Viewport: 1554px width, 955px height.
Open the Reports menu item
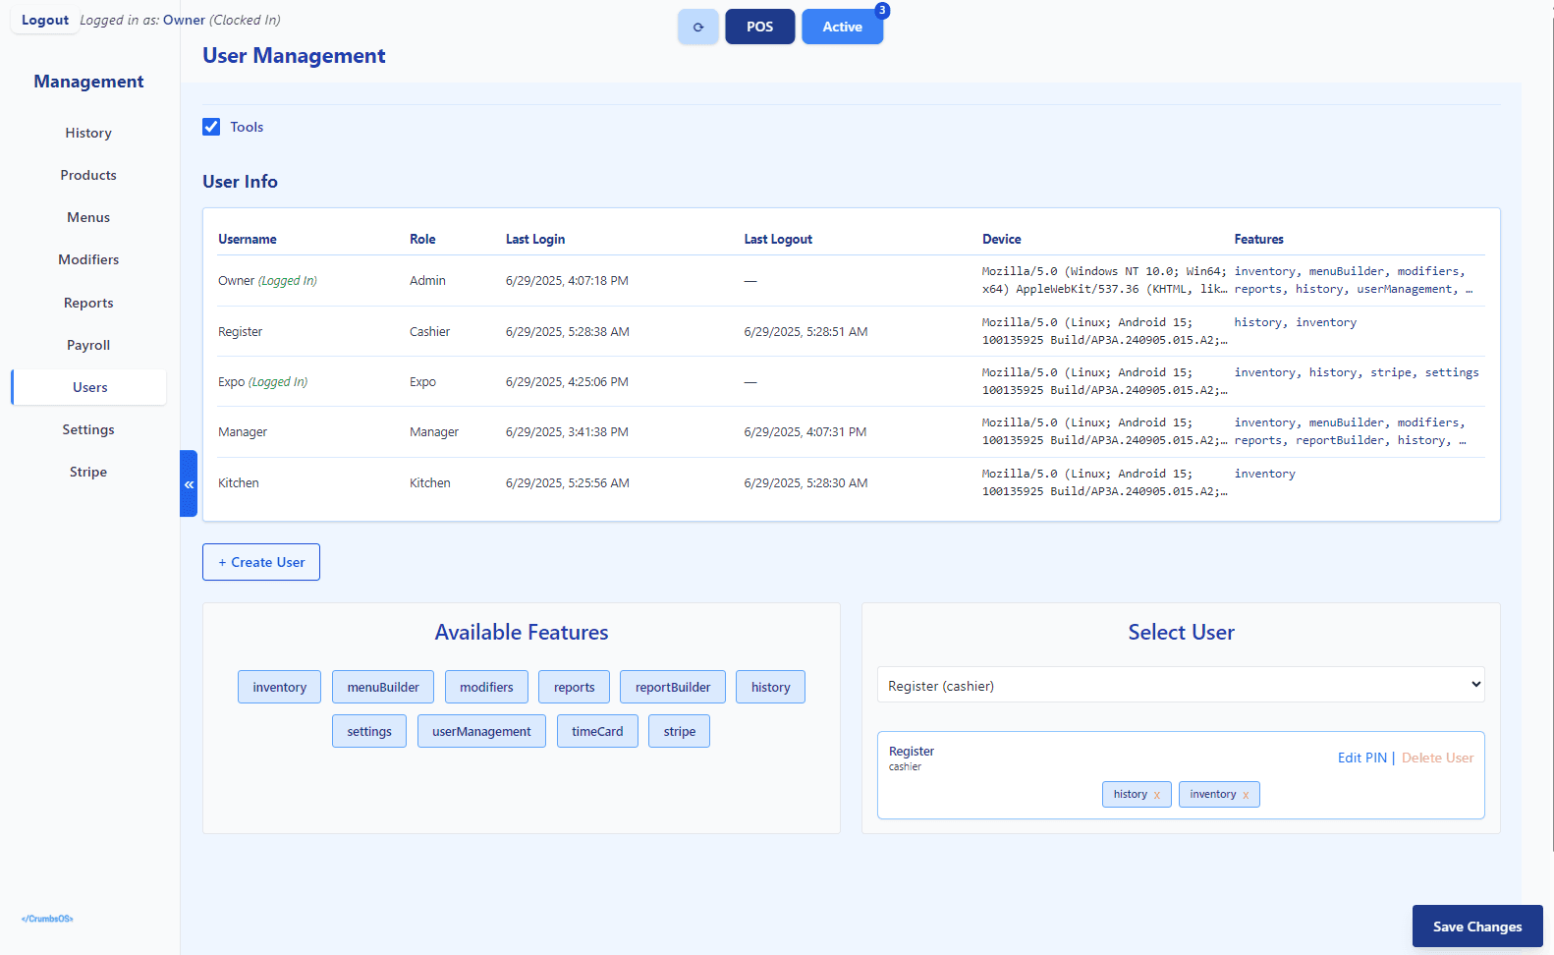[88, 303]
